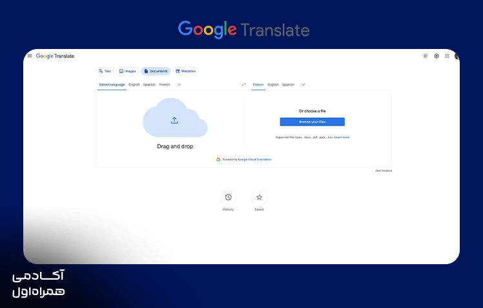
Task: Click the Send feedback link
Action: pyautogui.click(x=384, y=171)
